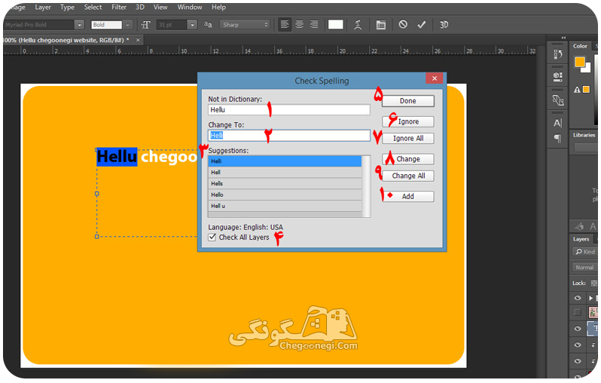Open the Character panel icon in dock
This screenshot has width=601, height=383.
pyautogui.click(x=557, y=123)
